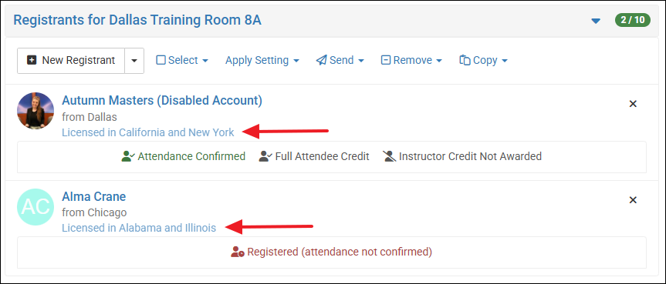Open the Apply Setting menu
666x284 pixels.
pyautogui.click(x=262, y=61)
